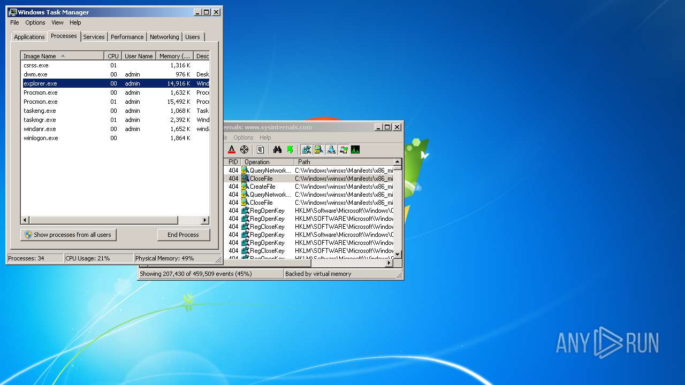The height and width of the screenshot is (385, 685).
Task: Select the taskmgr.exe process row
Action: (115, 120)
